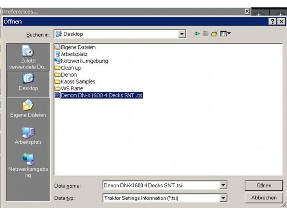Select the 'Kaoss Samples' folder name

(x=78, y=81)
